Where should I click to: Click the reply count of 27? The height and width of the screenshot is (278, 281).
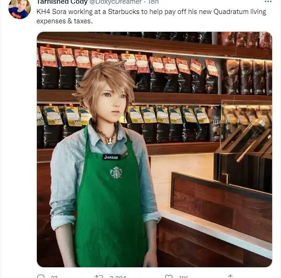[54, 277]
